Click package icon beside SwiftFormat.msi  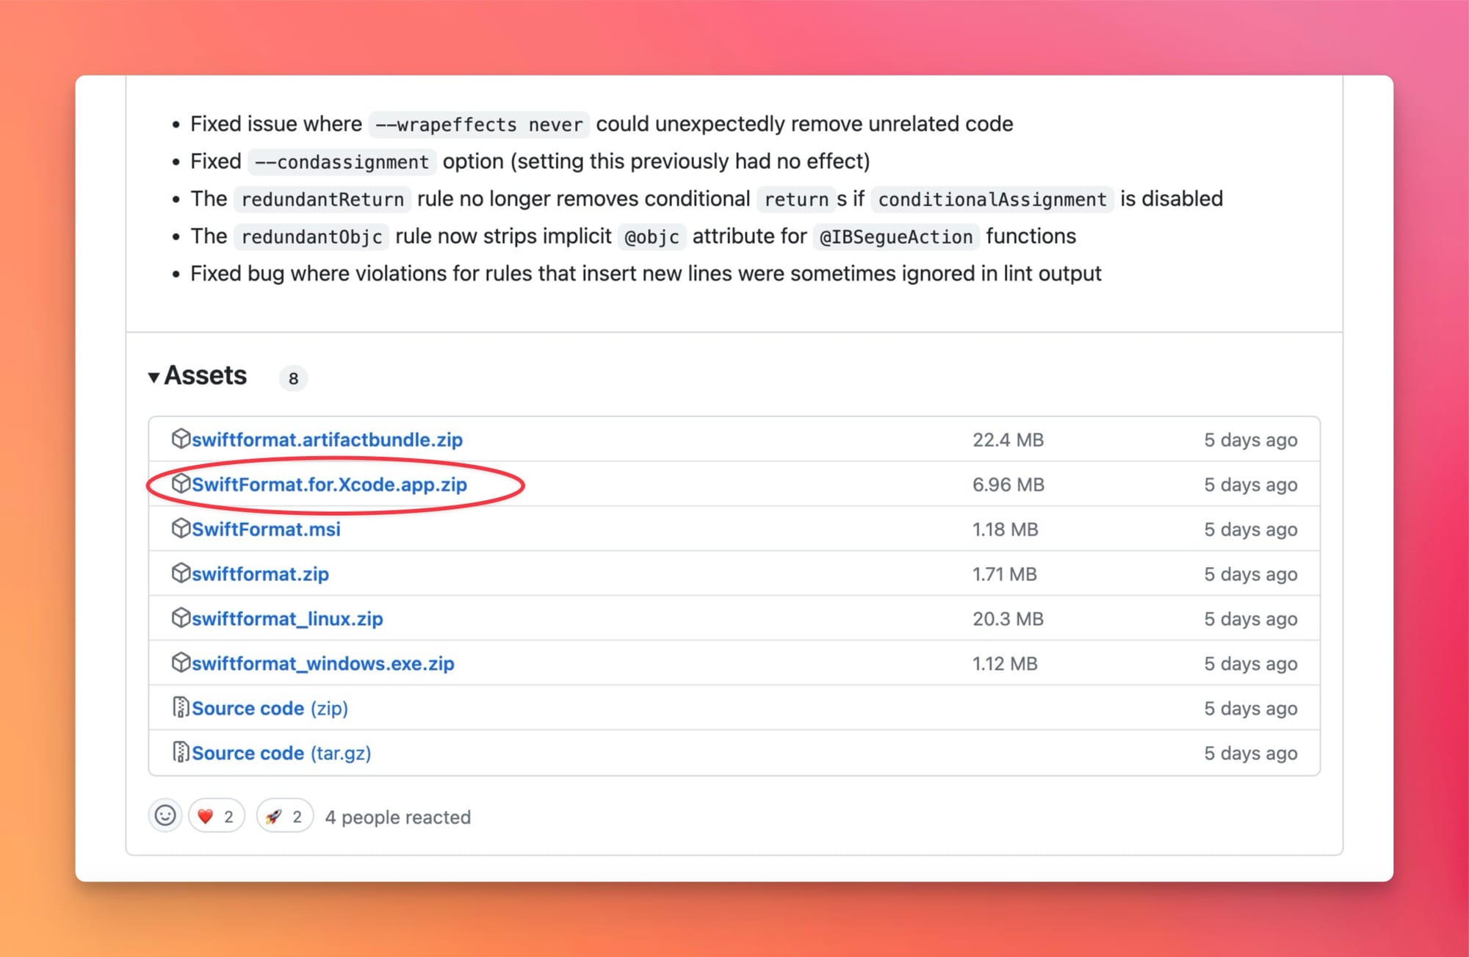[x=181, y=528]
